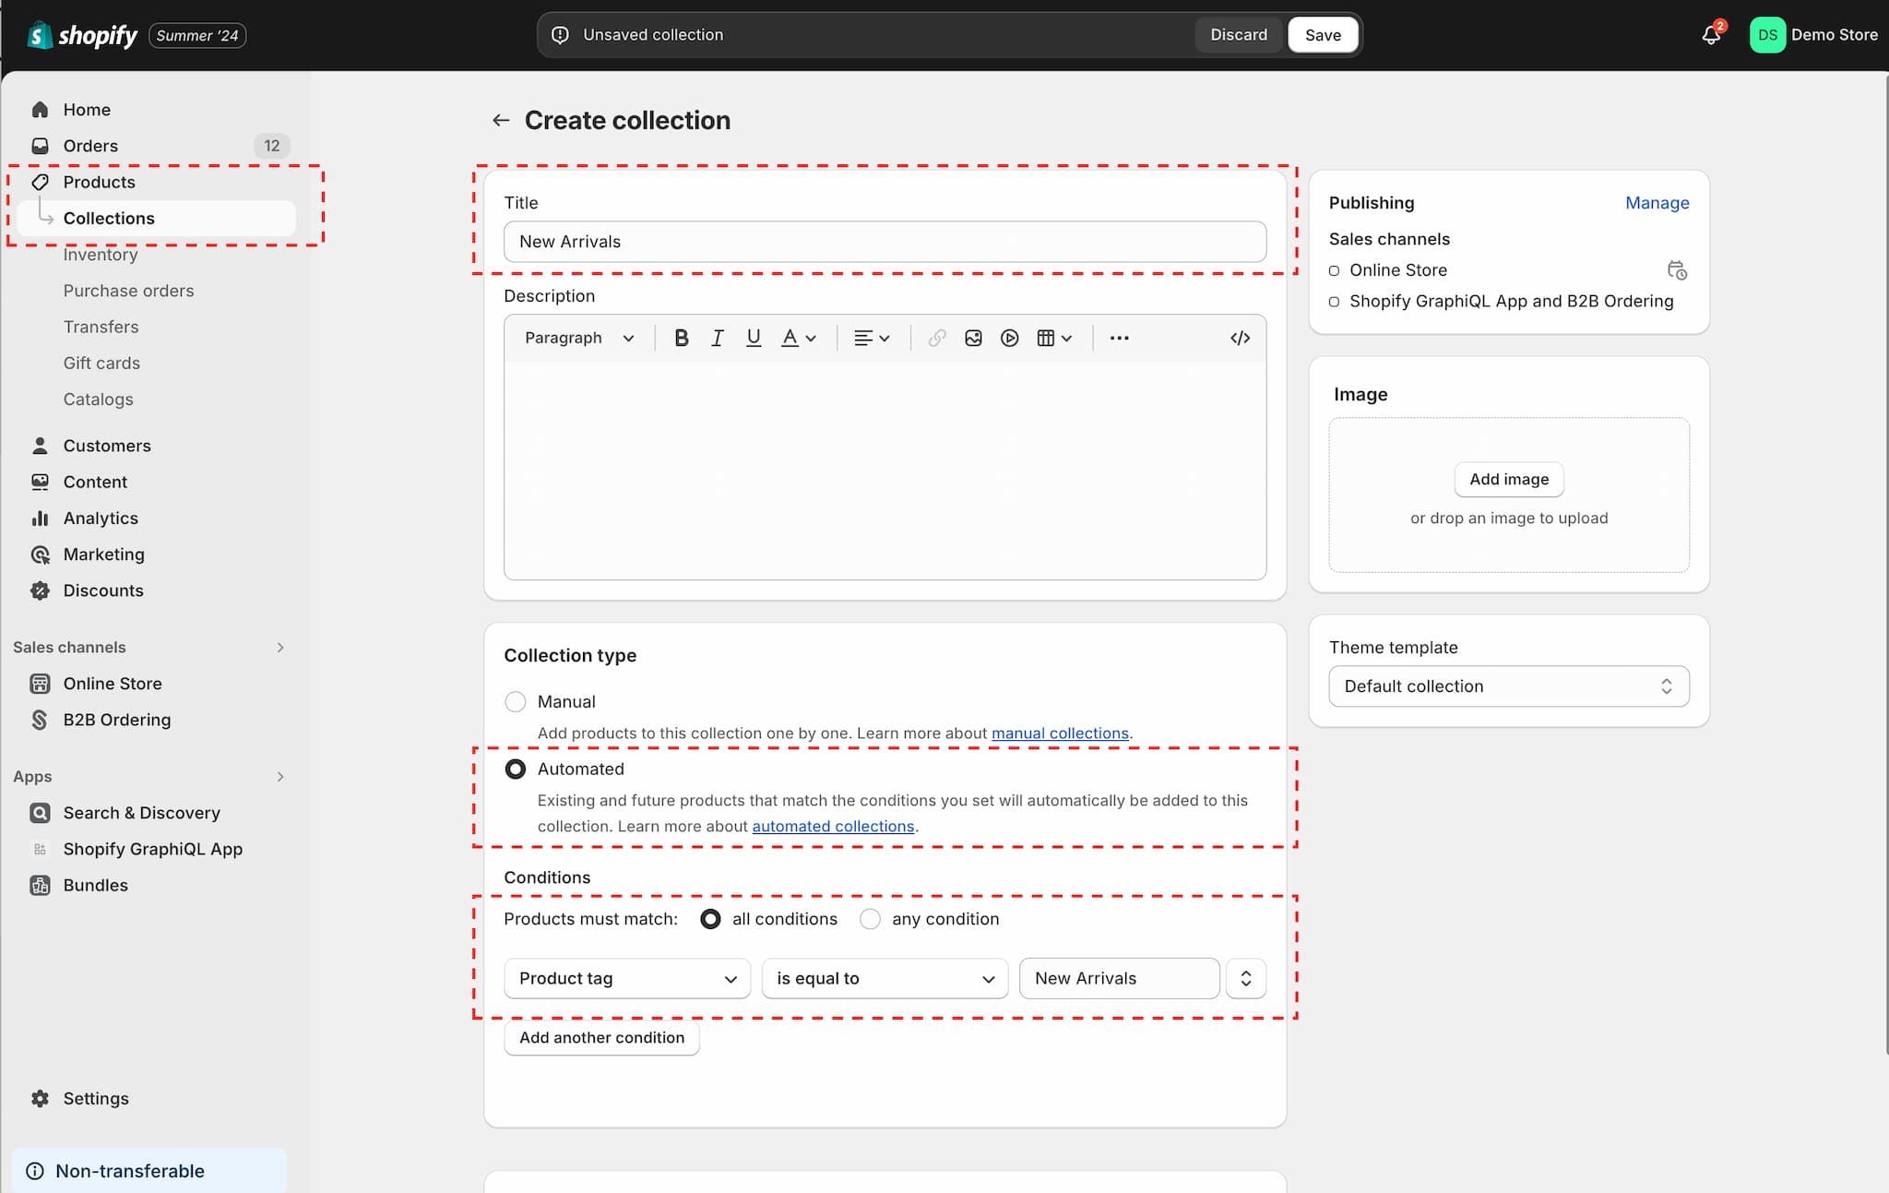
Task: Go to Inventory in sidebar
Action: [x=101, y=255]
